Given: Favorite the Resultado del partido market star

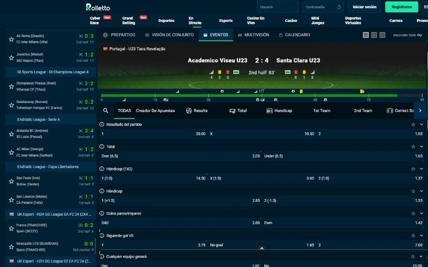Looking at the screenshot, I should pyautogui.click(x=413, y=124).
